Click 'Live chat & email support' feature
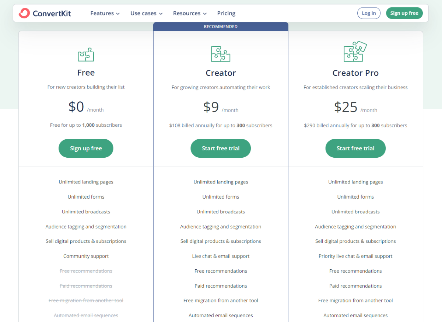This screenshot has height=322, width=442. [221, 256]
